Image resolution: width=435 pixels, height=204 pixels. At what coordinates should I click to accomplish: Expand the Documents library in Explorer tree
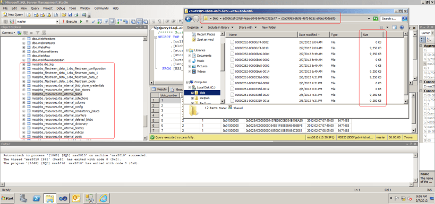[x=190, y=56]
